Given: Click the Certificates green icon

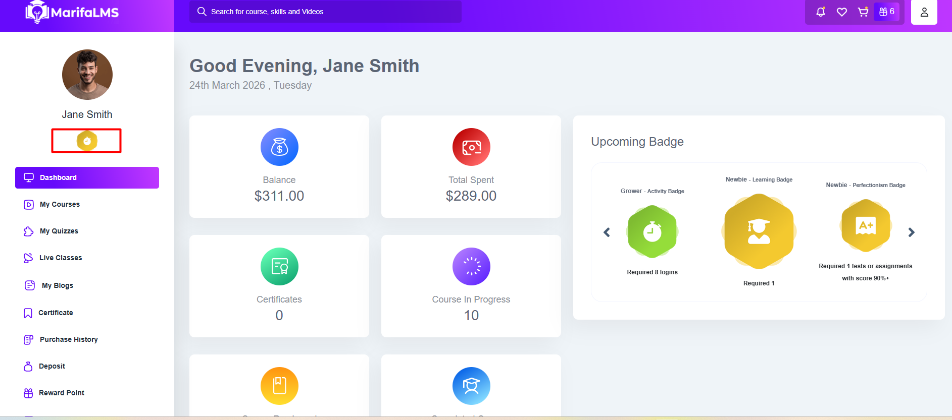Looking at the screenshot, I should tap(279, 267).
